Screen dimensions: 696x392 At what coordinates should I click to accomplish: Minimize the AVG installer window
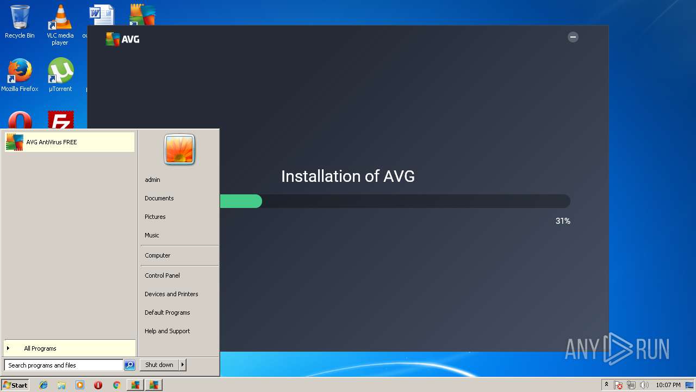573,37
